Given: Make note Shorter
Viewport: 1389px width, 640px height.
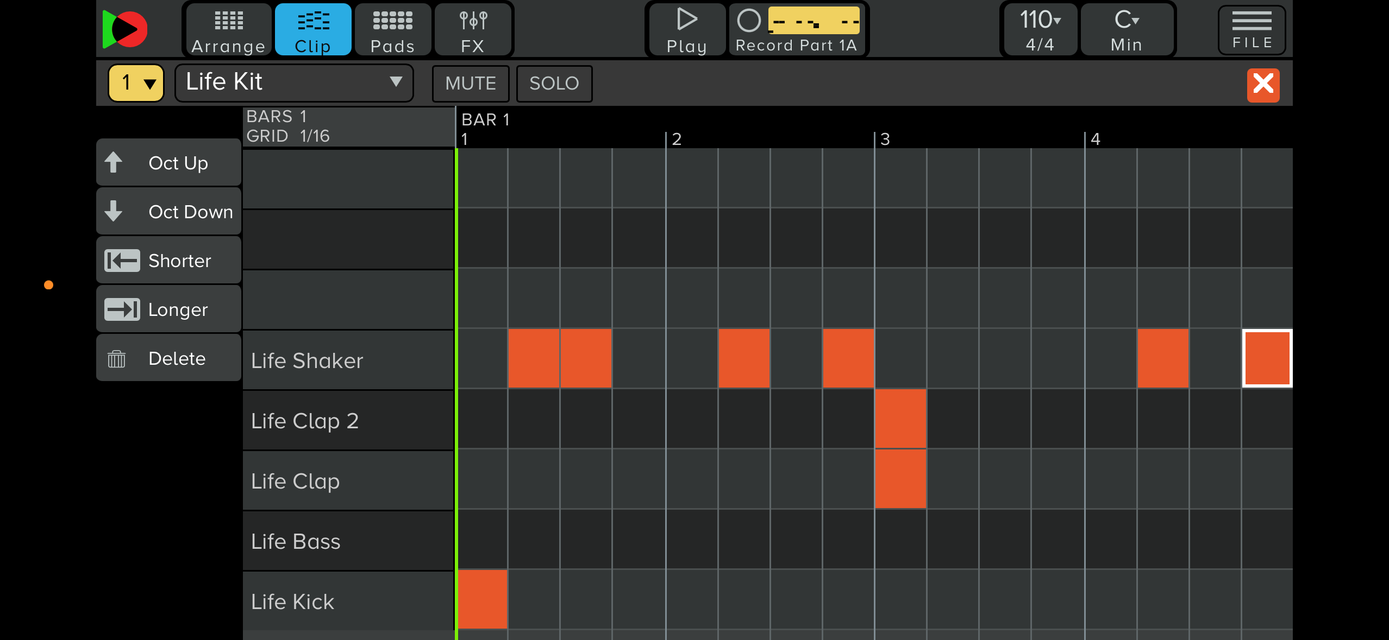Looking at the screenshot, I should tap(169, 260).
